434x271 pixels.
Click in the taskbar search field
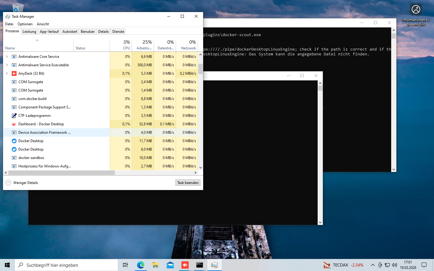coord(66,265)
